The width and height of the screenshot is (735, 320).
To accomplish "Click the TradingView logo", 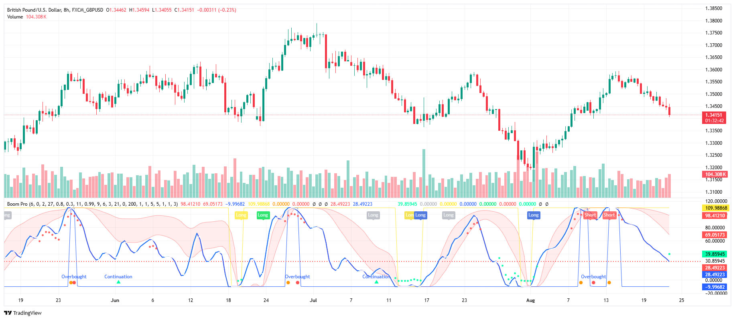I will (23, 313).
